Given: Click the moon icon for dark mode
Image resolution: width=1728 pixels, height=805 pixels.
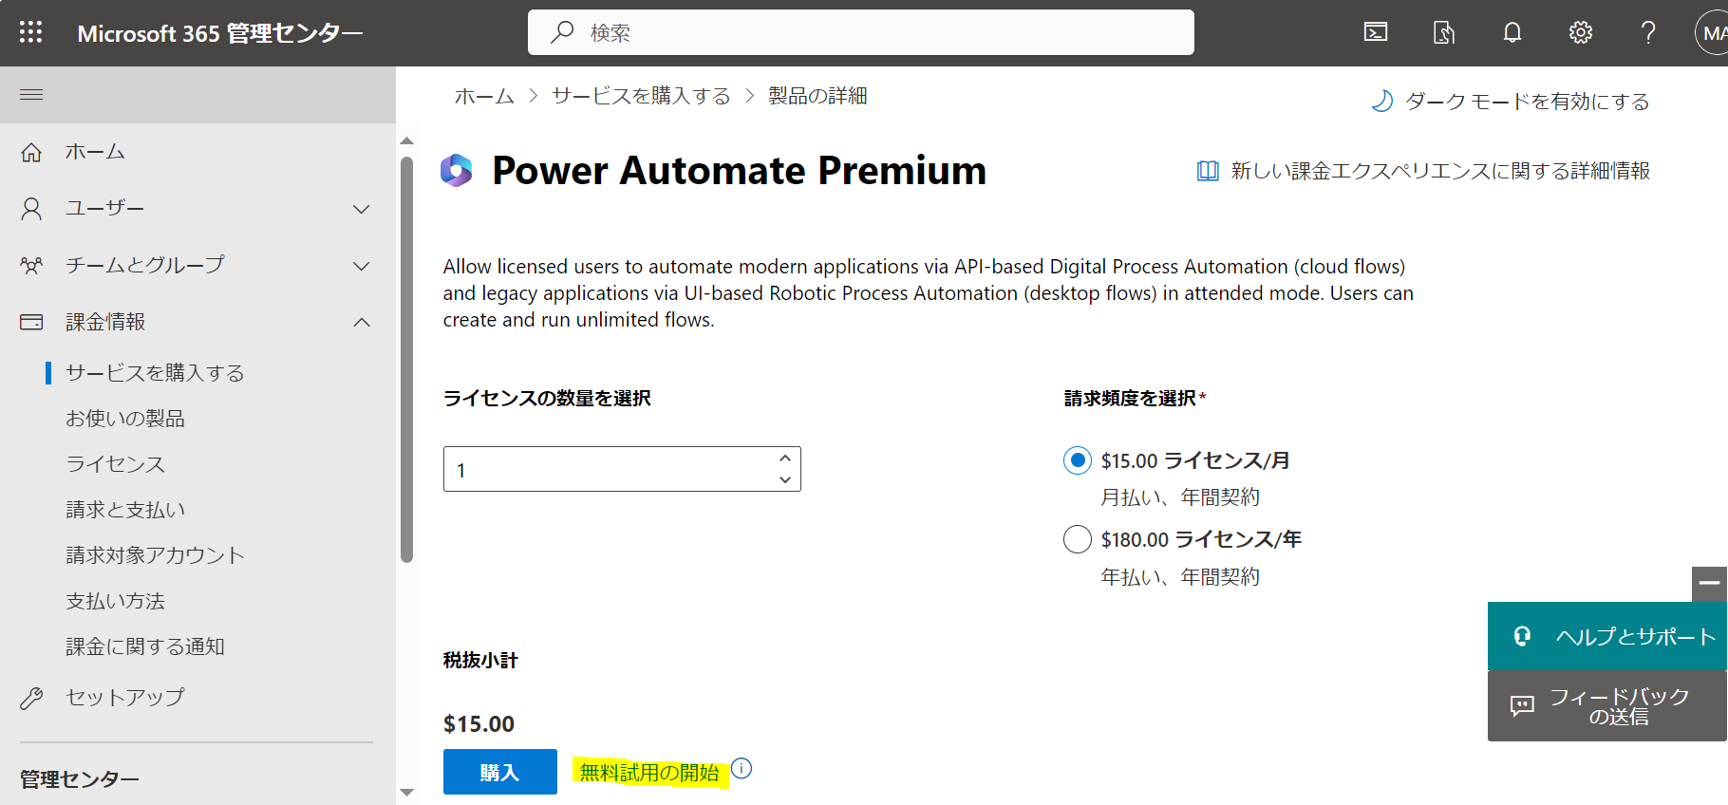Looking at the screenshot, I should (1382, 101).
